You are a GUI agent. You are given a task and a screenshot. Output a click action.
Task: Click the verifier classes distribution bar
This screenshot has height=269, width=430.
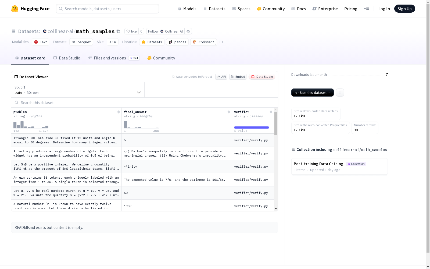[252, 128]
